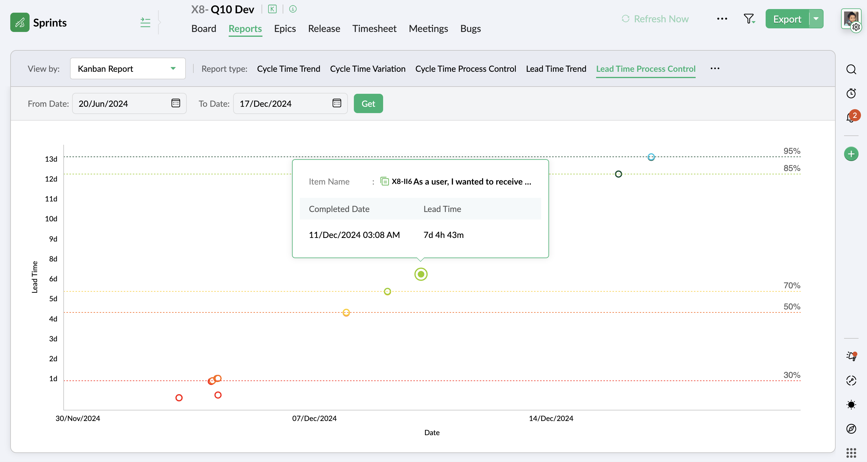867x462 pixels.
Task: Click the green plus create button
Action: point(851,154)
